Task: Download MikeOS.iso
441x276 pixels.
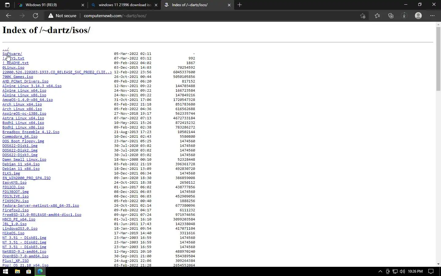Action: click(x=13, y=233)
